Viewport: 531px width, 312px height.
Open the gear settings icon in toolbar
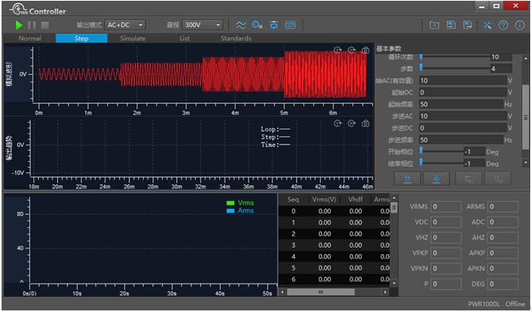257,25
